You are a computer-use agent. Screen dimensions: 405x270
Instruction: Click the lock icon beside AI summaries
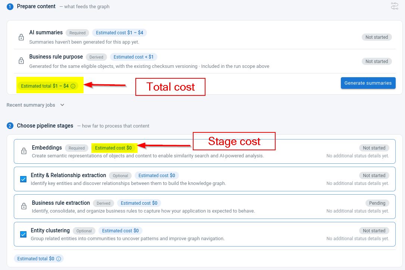click(21, 37)
